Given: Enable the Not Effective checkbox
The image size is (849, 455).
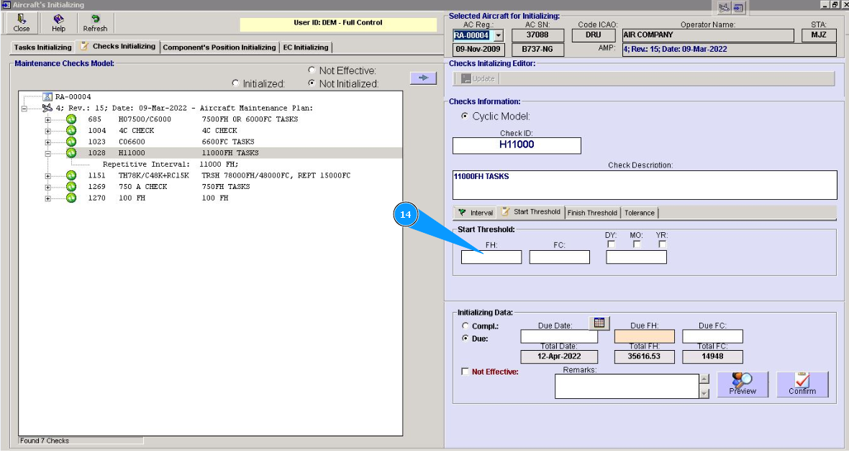Looking at the screenshot, I should (466, 372).
